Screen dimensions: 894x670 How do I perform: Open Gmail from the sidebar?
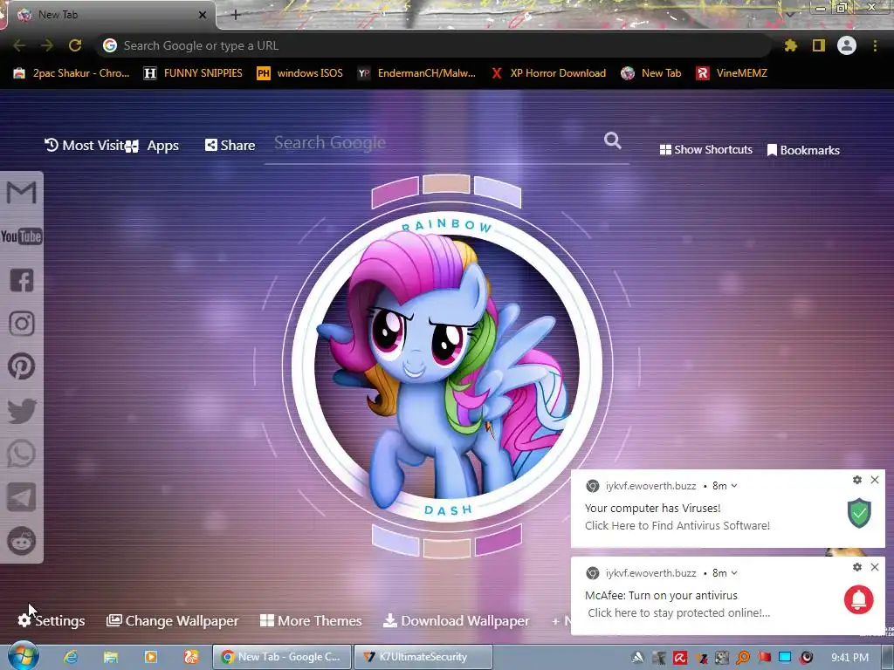pyautogui.click(x=21, y=193)
